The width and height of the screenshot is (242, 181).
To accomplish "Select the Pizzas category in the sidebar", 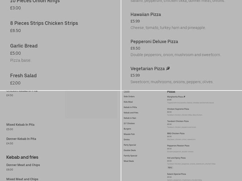I will 126,91.
